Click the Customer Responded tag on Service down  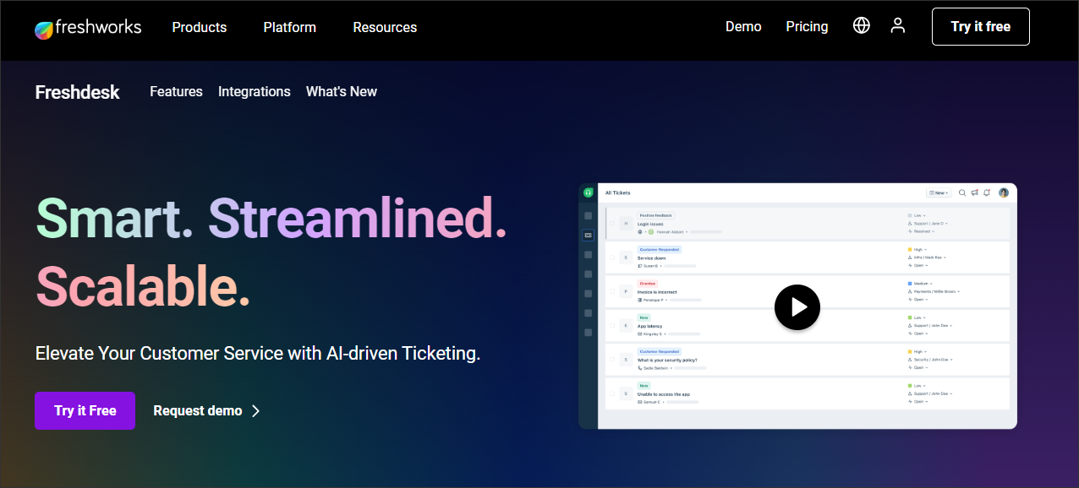[660, 250]
